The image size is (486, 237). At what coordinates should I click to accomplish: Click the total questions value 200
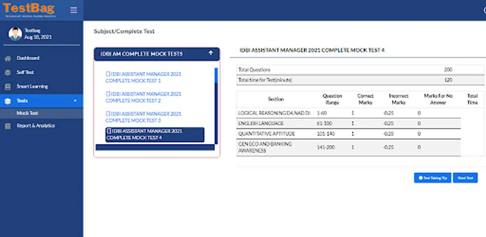[x=448, y=70]
